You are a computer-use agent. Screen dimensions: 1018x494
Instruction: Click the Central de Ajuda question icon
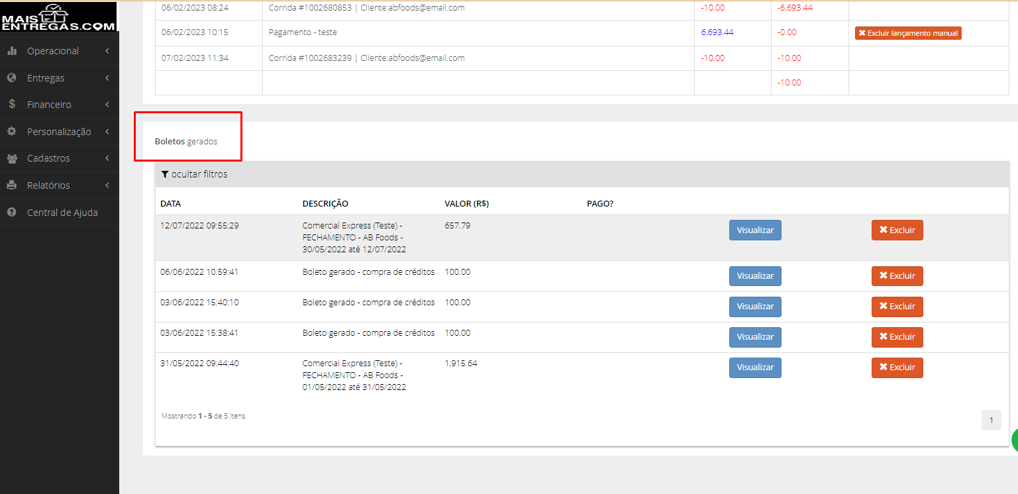pos(12,213)
